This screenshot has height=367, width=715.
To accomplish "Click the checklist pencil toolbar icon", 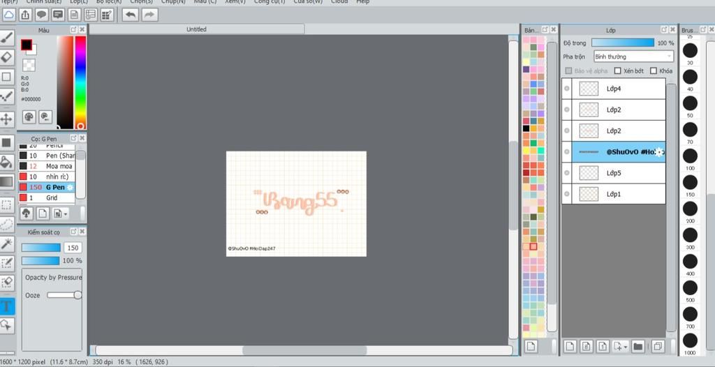I will click(x=107, y=15).
